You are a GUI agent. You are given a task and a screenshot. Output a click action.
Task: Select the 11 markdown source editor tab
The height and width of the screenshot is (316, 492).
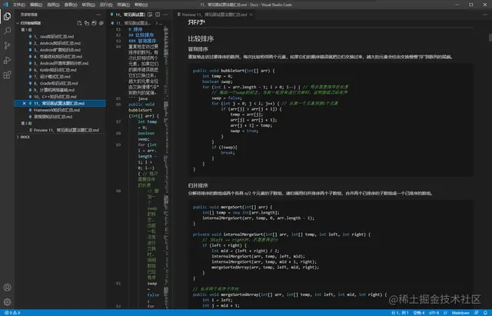(x=128, y=15)
